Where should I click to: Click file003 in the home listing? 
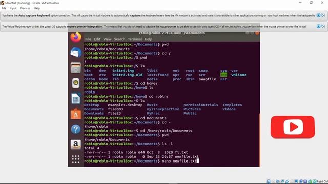[x=115, y=109]
